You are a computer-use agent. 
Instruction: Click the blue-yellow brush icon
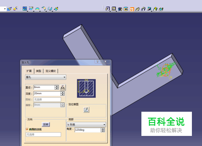56,9
